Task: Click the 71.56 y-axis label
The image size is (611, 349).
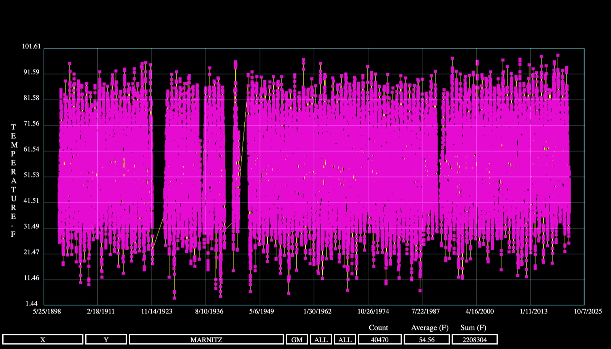Action: point(31,124)
